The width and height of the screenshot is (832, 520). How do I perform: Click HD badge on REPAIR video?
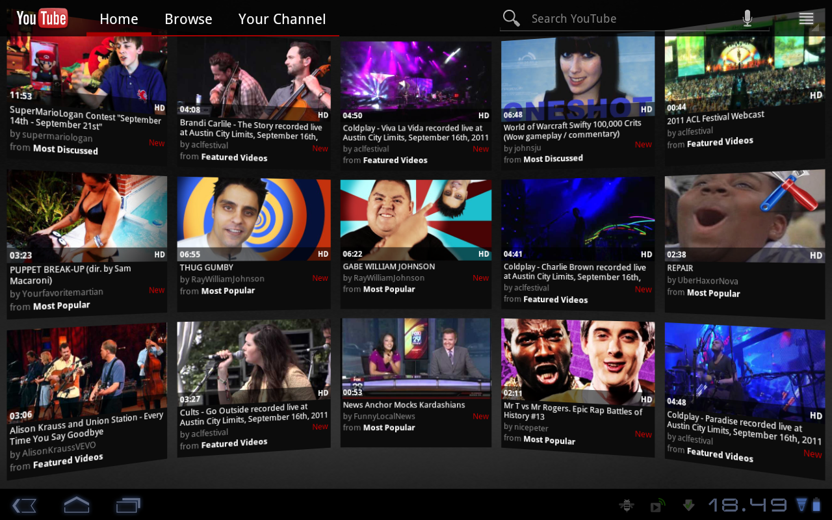coord(816,255)
